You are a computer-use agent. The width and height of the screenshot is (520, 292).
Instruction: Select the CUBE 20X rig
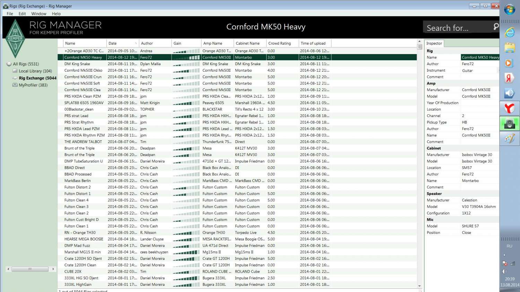[237, 272]
